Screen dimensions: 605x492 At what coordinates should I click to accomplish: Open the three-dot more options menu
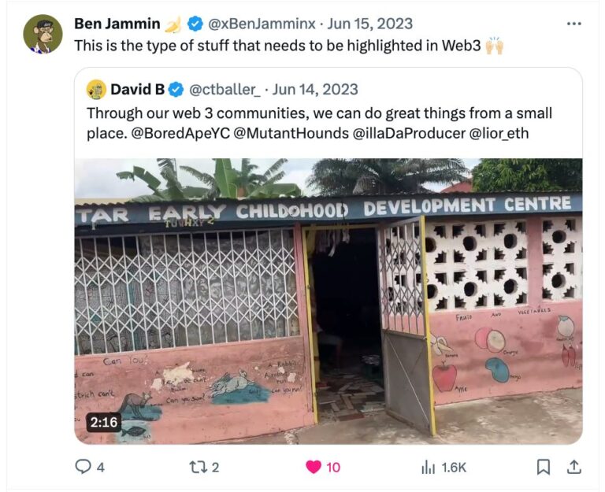point(573,24)
